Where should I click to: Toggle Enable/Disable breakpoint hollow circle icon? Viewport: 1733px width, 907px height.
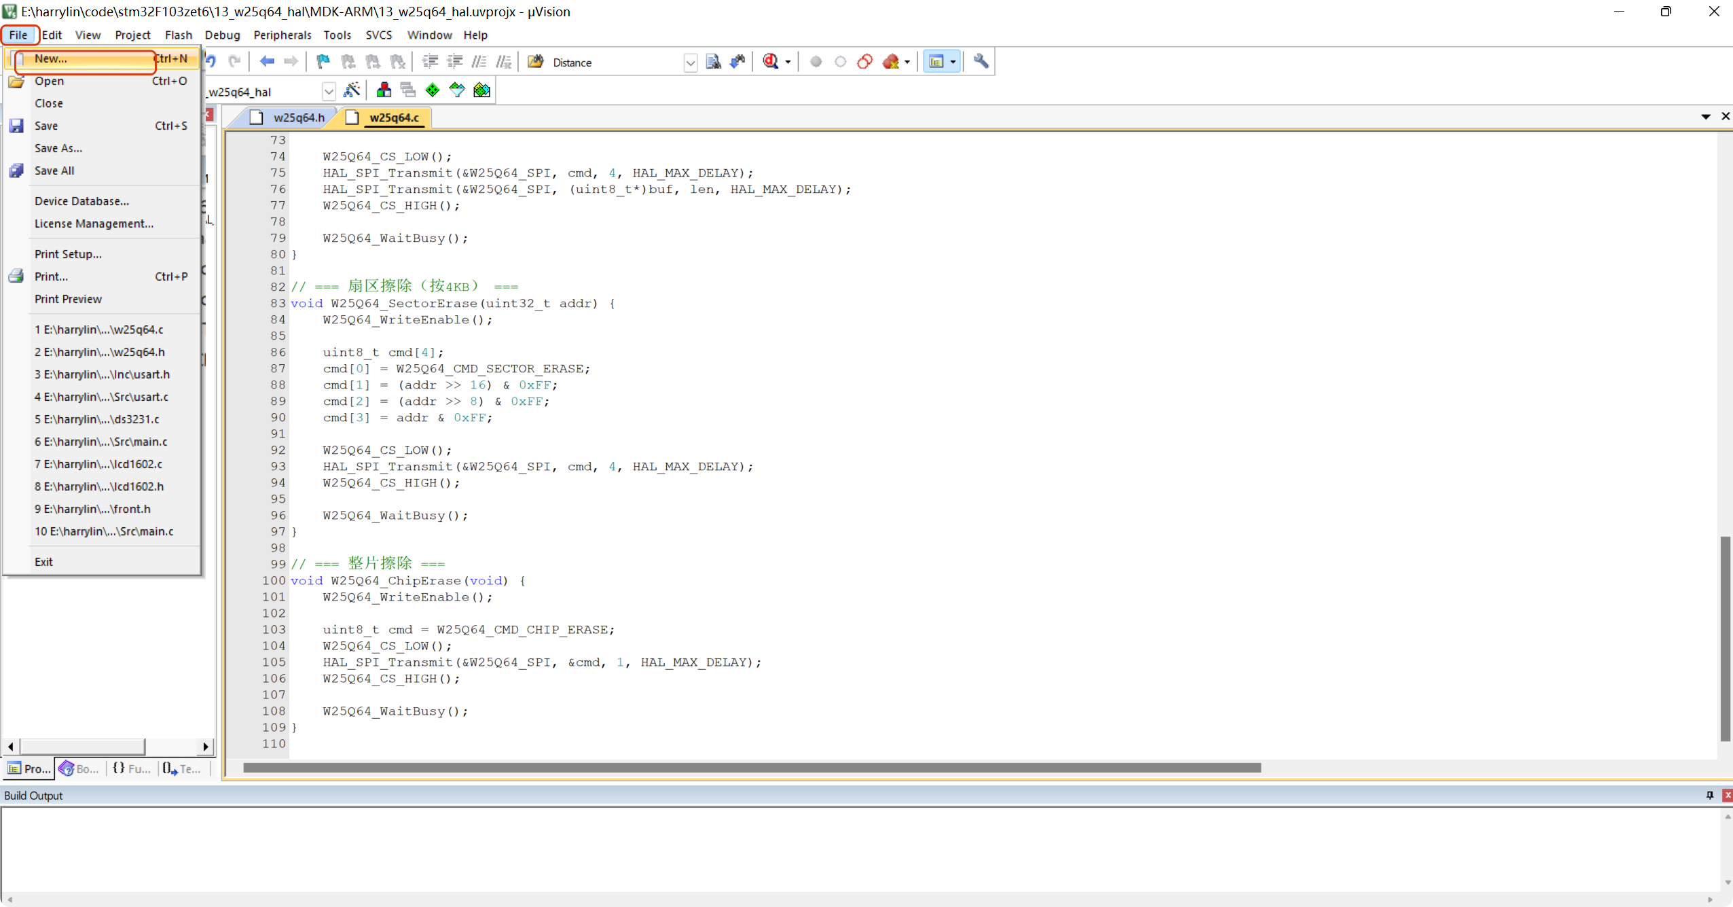(840, 62)
